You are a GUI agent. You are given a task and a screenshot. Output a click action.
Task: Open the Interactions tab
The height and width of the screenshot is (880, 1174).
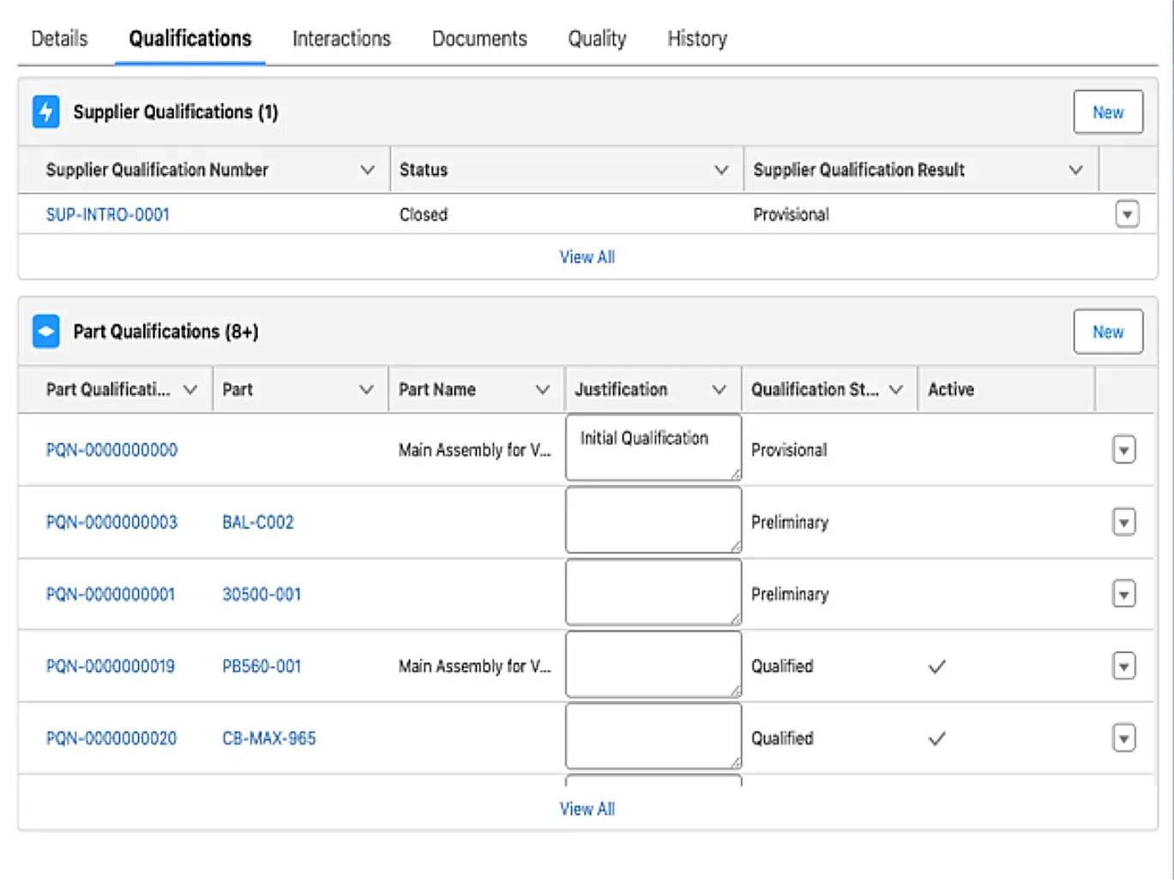click(341, 39)
